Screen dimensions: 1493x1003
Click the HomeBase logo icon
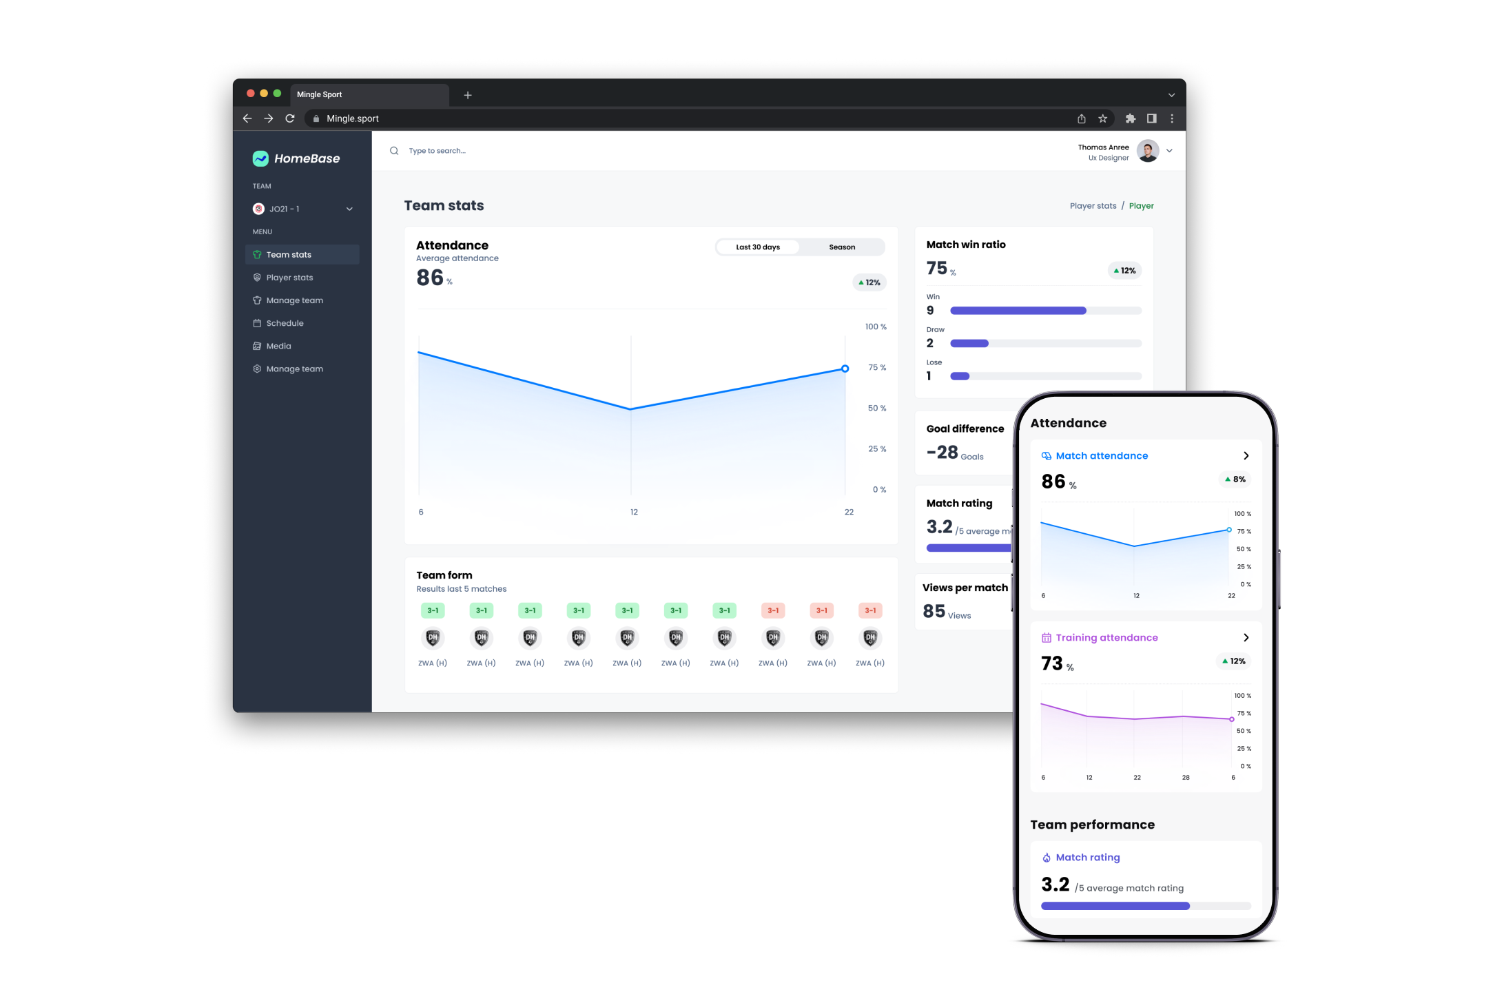[260, 158]
